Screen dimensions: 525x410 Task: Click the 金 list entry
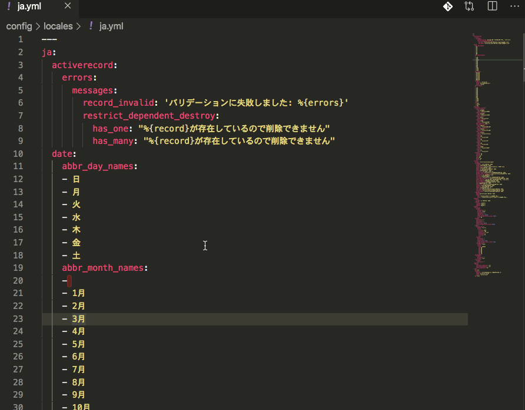coord(76,243)
